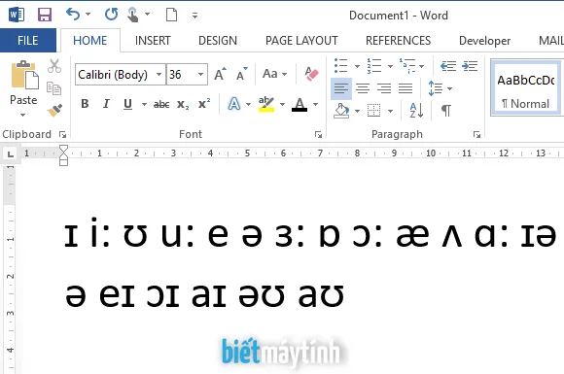Click Increase Font Size icon

point(220,74)
